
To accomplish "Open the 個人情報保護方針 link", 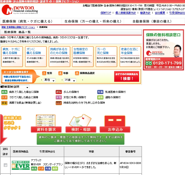I will (x=125, y=13).
